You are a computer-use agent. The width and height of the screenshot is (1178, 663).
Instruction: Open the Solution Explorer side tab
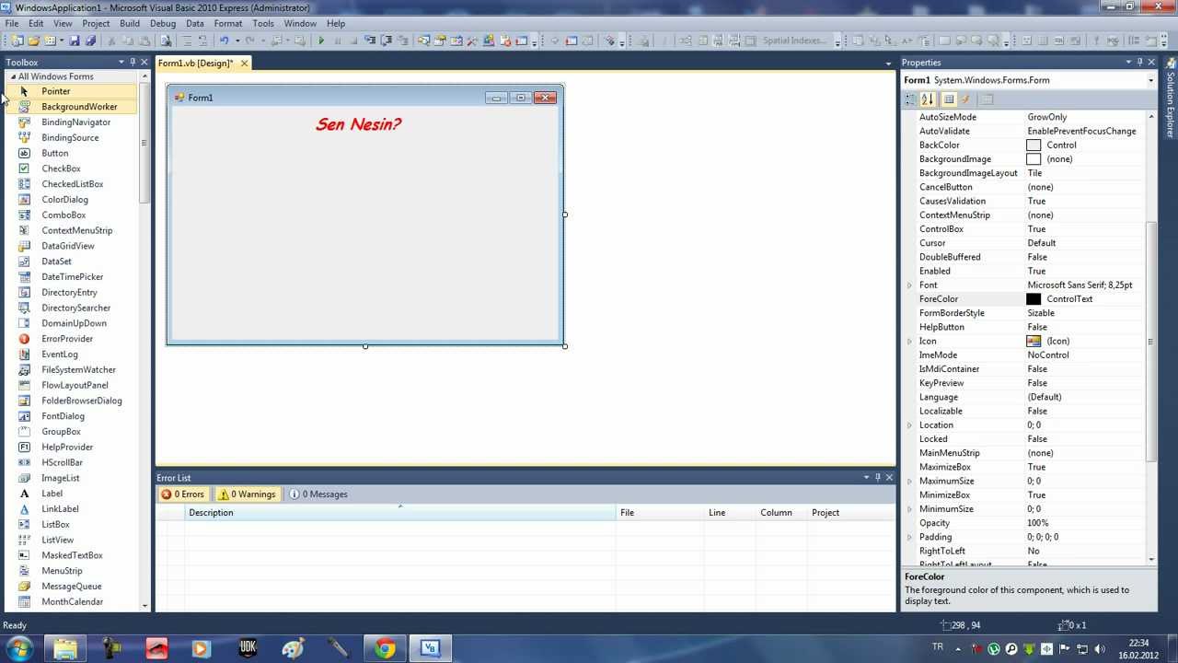1171,99
